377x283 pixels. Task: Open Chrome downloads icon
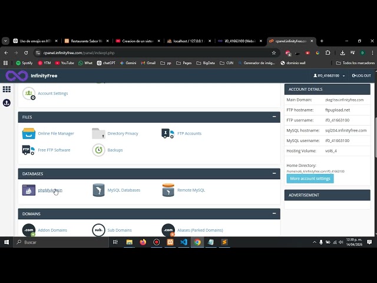click(x=343, y=53)
